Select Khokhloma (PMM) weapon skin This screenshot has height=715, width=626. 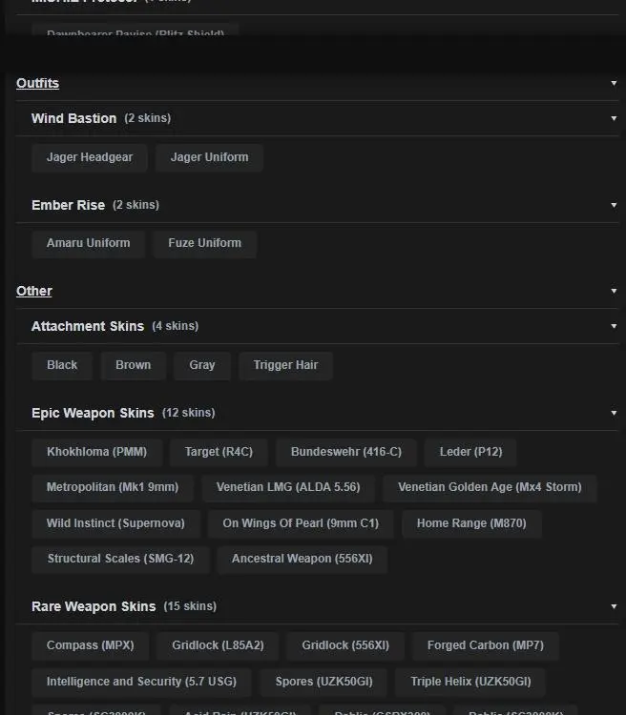(x=96, y=452)
